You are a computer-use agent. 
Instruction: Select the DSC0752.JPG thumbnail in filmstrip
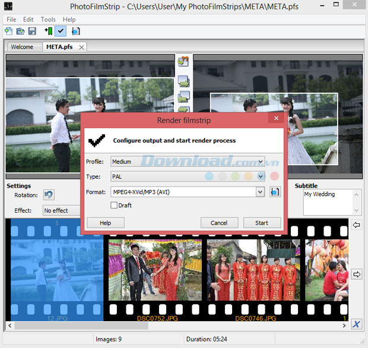click(155, 270)
